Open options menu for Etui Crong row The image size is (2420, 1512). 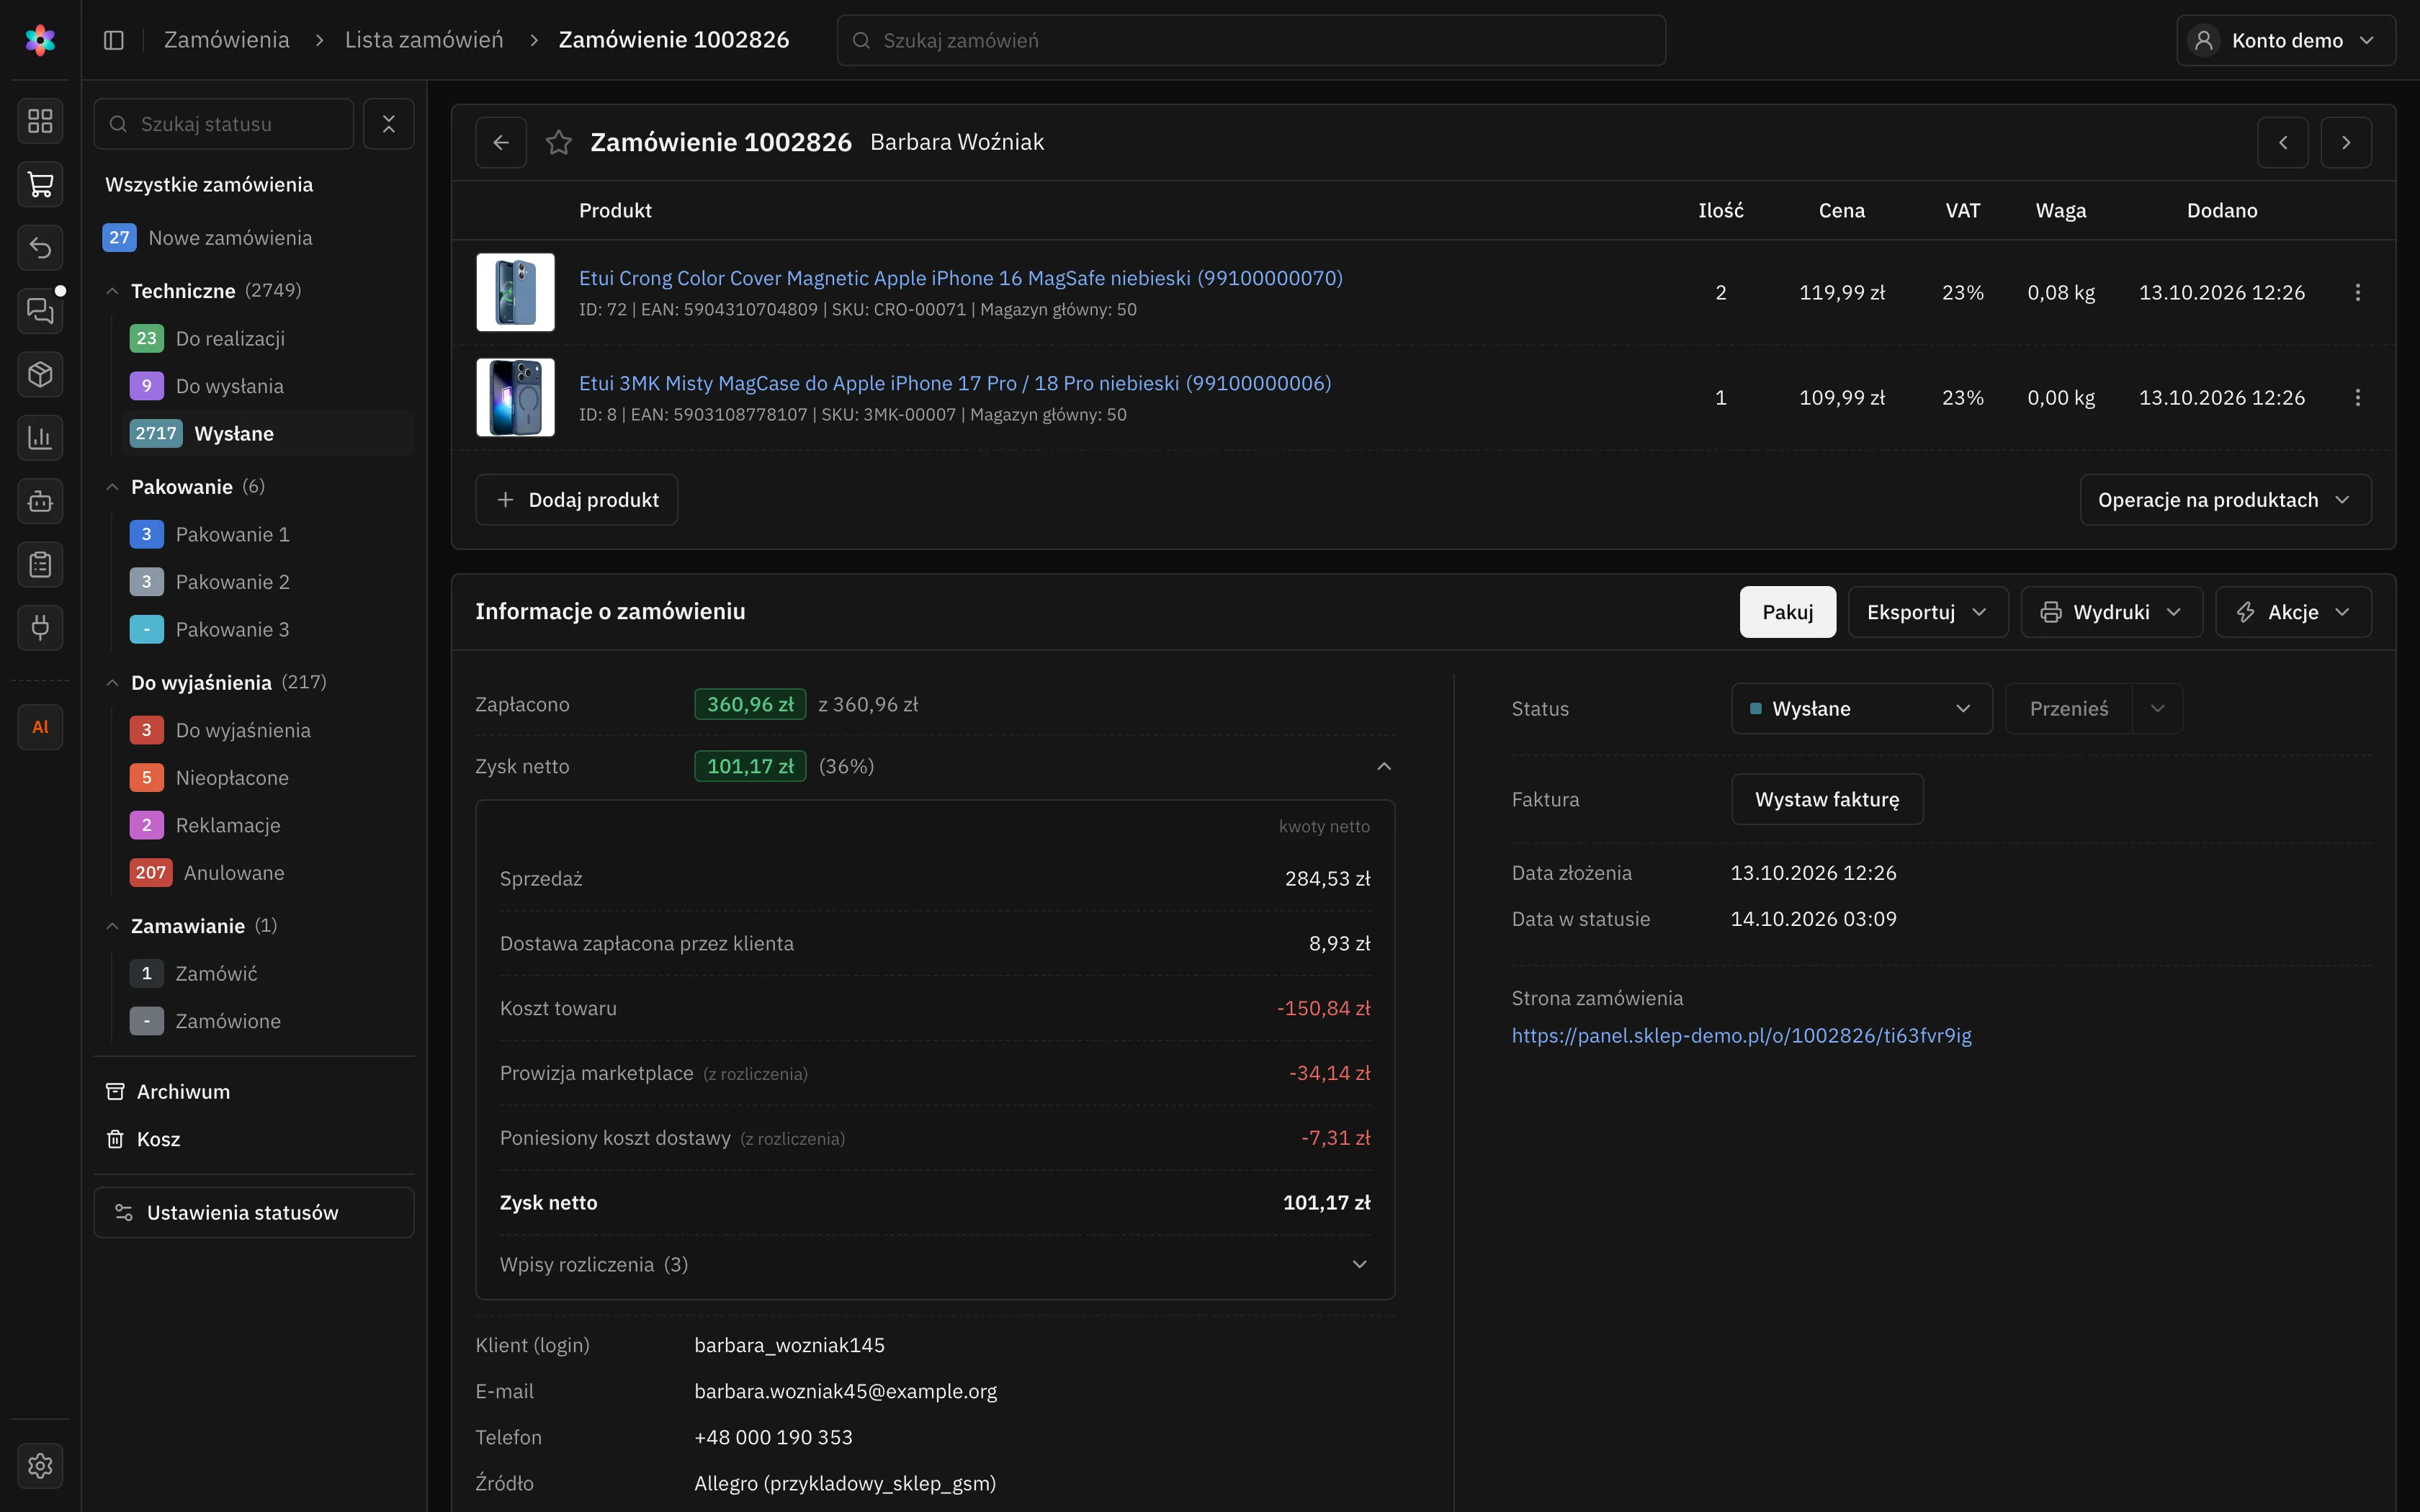(x=2358, y=292)
